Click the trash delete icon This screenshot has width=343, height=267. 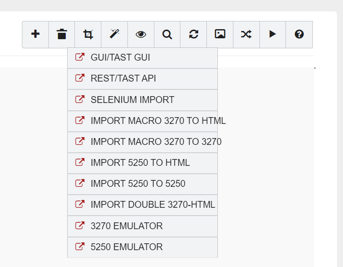click(62, 34)
